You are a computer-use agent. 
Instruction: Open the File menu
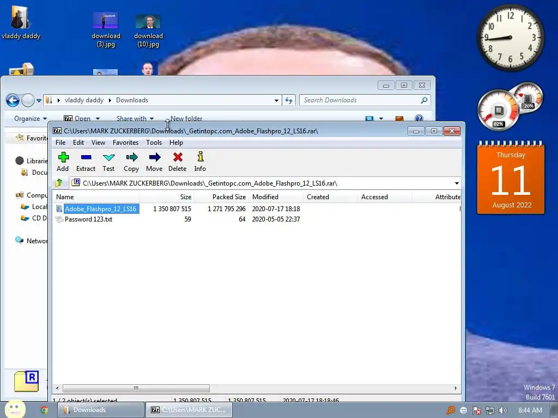click(x=60, y=143)
